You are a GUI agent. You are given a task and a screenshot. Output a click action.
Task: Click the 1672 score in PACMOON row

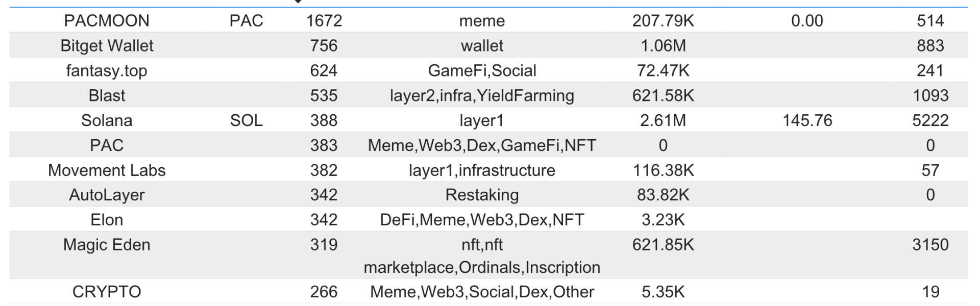click(x=324, y=21)
